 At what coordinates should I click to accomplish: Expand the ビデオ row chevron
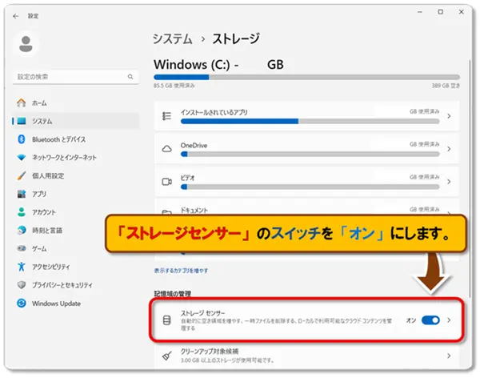(x=449, y=182)
